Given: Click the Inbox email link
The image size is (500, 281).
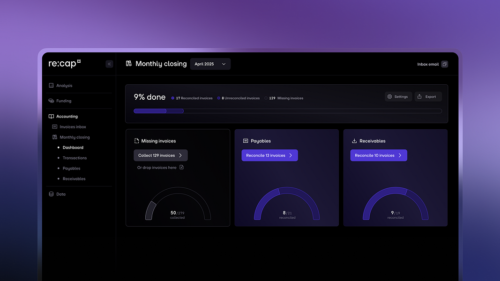Looking at the screenshot, I should (x=428, y=64).
